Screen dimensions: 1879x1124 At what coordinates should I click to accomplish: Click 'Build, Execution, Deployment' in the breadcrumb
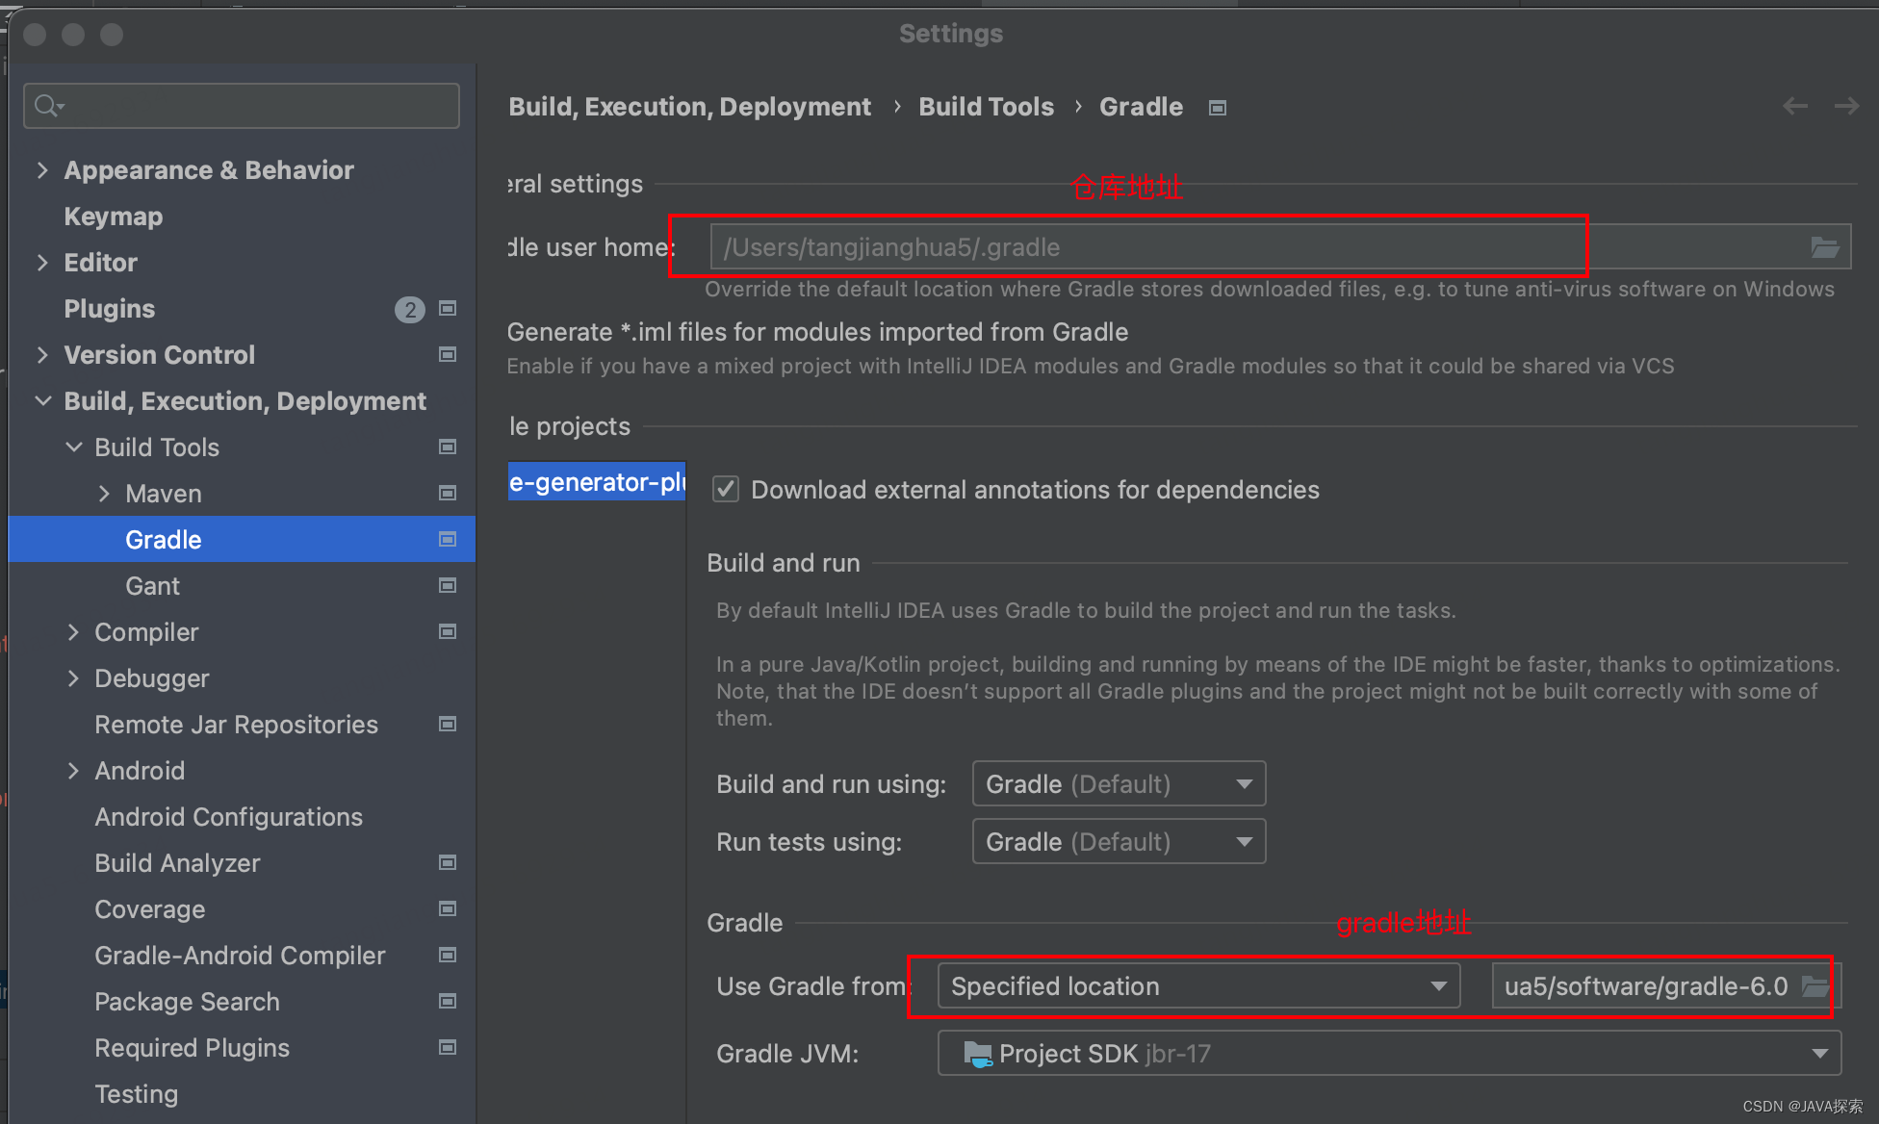point(689,107)
